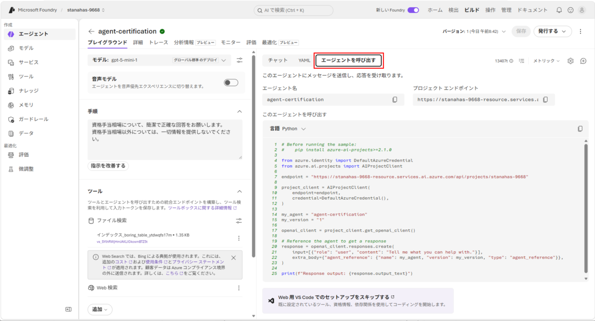Toggle the 新しい Foundry switch
The image size is (595, 321).
(413, 10)
